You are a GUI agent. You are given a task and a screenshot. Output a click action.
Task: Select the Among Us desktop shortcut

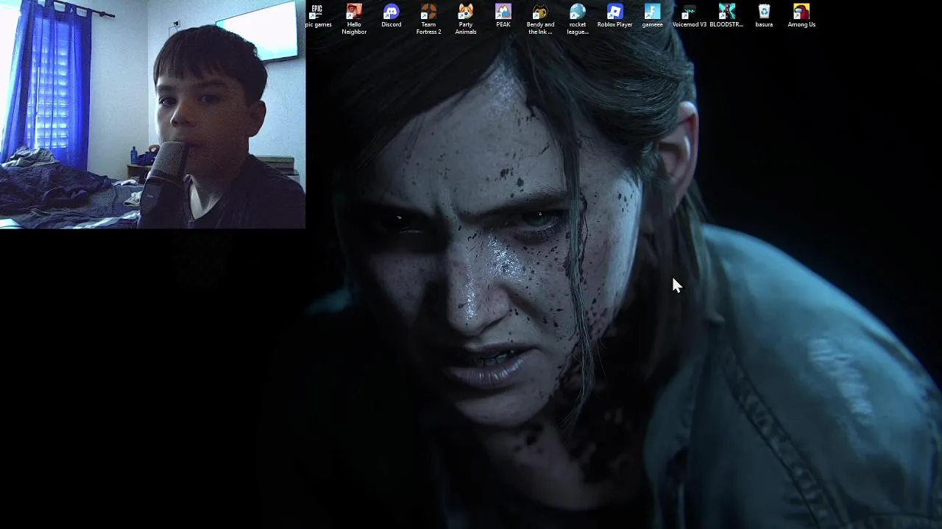(x=801, y=16)
